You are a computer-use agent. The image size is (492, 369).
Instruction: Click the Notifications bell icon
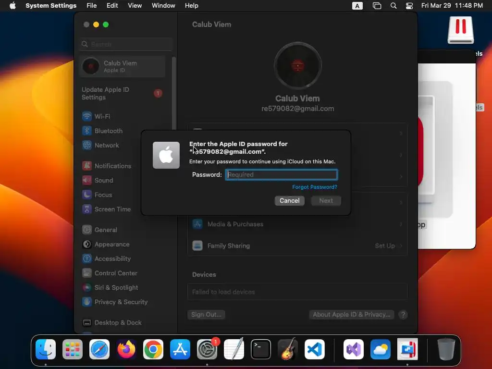pos(87,166)
